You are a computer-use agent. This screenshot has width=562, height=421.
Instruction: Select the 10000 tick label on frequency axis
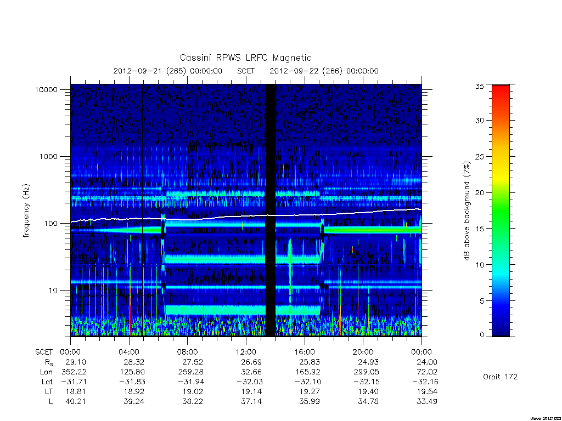46,89
